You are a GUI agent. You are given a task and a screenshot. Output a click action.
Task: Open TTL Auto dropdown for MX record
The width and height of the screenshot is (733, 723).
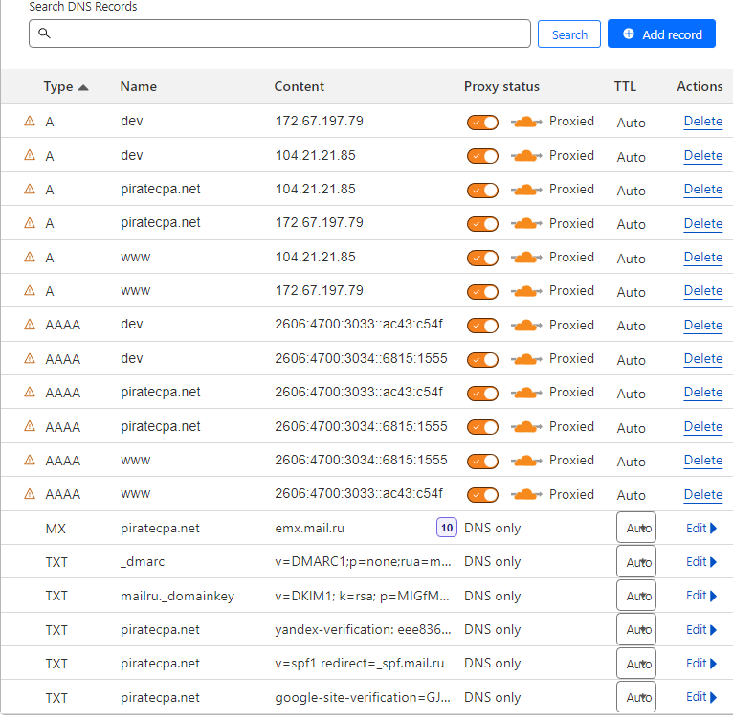pyautogui.click(x=636, y=528)
